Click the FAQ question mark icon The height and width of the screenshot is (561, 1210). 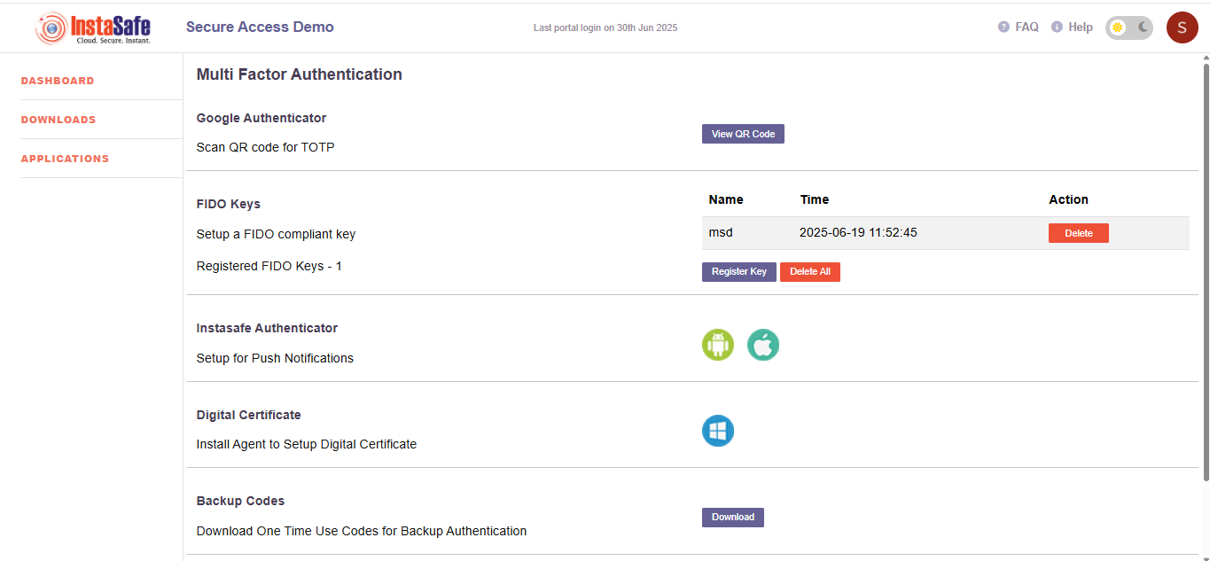pyautogui.click(x=1003, y=27)
